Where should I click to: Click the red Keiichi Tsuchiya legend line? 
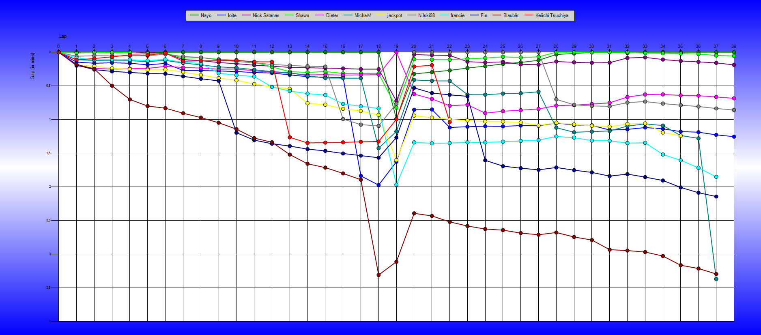(x=529, y=15)
